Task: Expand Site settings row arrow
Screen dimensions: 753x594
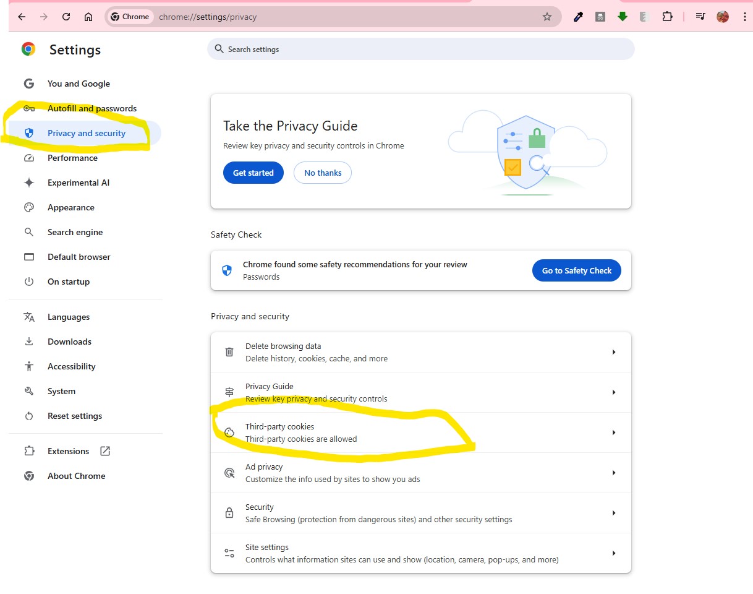Action: tap(614, 553)
